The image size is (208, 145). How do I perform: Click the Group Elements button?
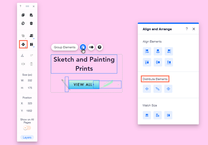64,47
